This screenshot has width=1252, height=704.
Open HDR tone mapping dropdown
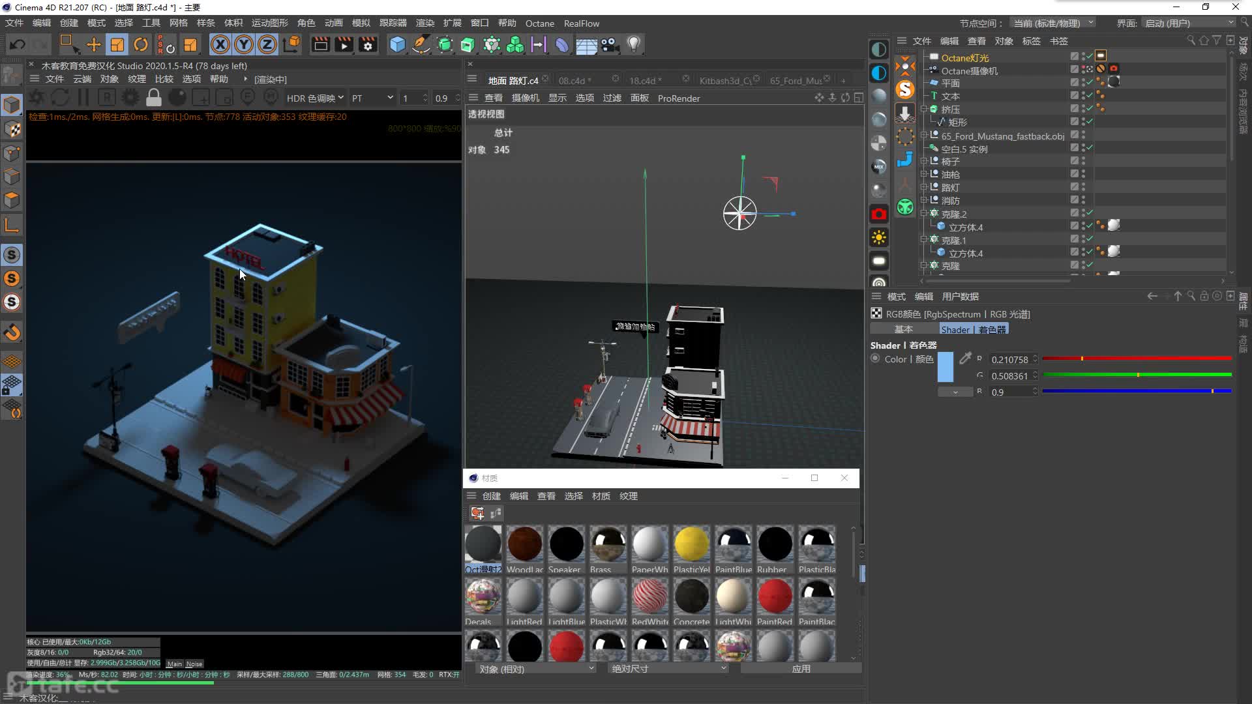point(315,98)
